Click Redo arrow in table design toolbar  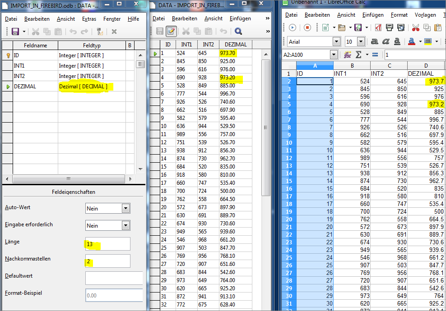(84, 32)
